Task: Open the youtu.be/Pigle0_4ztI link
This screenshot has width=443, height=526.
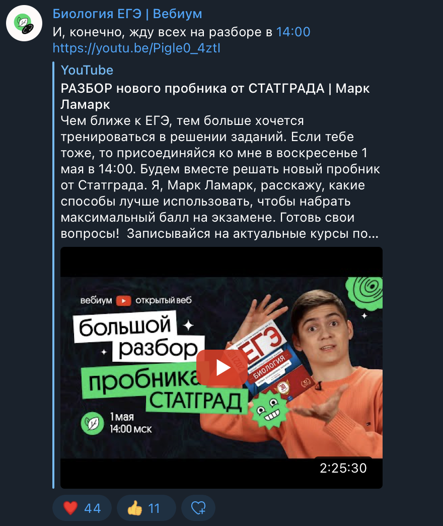Action: click(x=137, y=48)
